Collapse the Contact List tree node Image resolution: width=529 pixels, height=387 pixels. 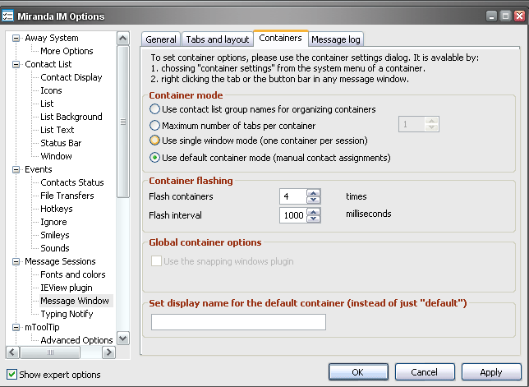16,64
